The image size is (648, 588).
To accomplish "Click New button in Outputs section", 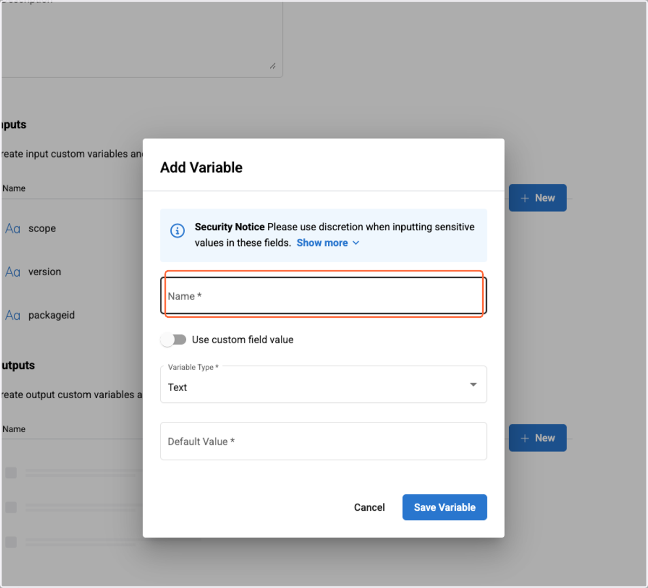I will click(538, 438).
